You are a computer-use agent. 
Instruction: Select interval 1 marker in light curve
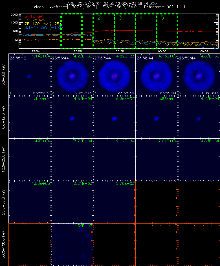[67, 18]
